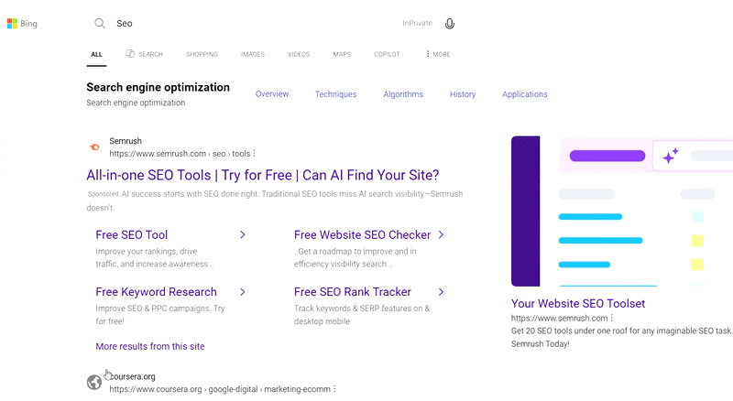Click the coursera.org site name
Screen dimensions: 733x401
click(x=132, y=376)
